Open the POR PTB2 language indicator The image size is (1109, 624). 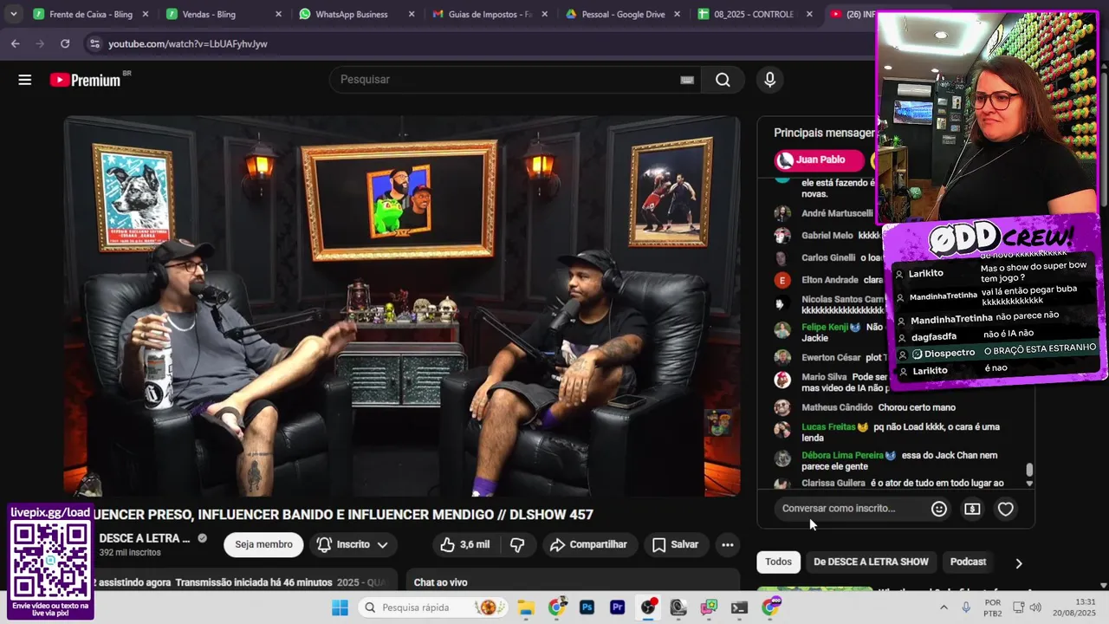993,608
